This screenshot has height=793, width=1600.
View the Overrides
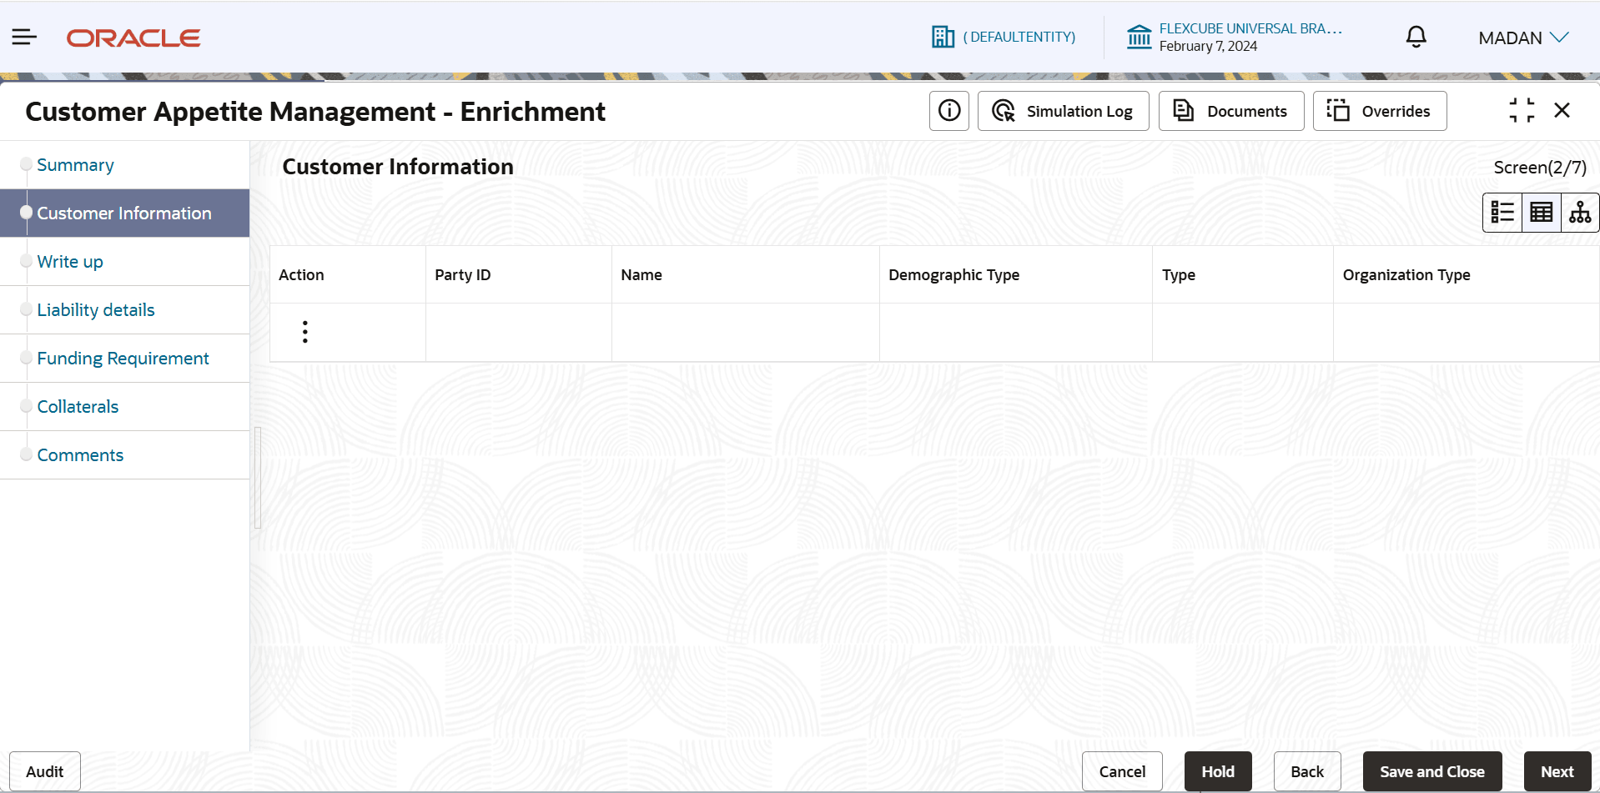tap(1380, 111)
